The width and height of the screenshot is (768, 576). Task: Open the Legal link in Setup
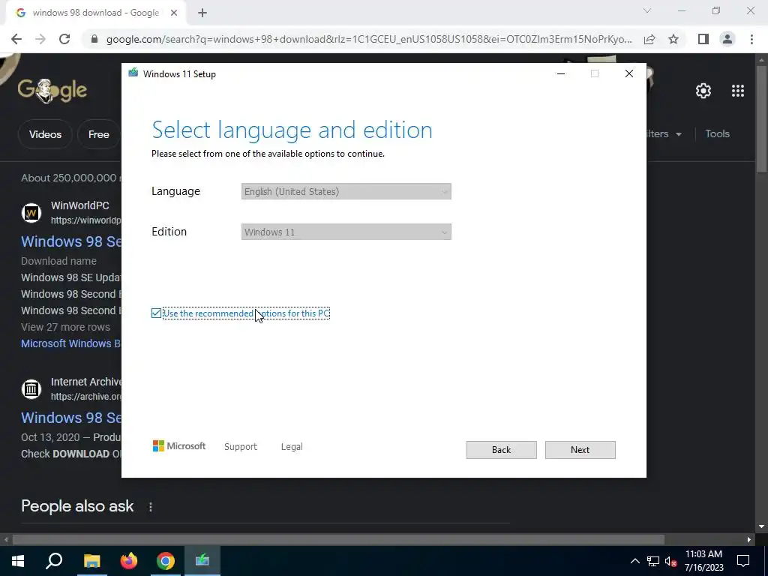click(292, 447)
